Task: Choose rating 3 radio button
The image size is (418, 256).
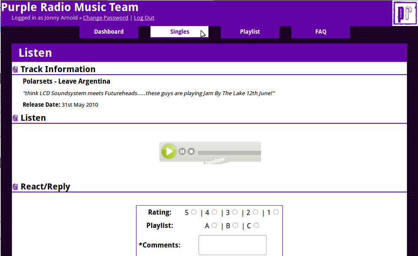Action: [x=235, y=212]
